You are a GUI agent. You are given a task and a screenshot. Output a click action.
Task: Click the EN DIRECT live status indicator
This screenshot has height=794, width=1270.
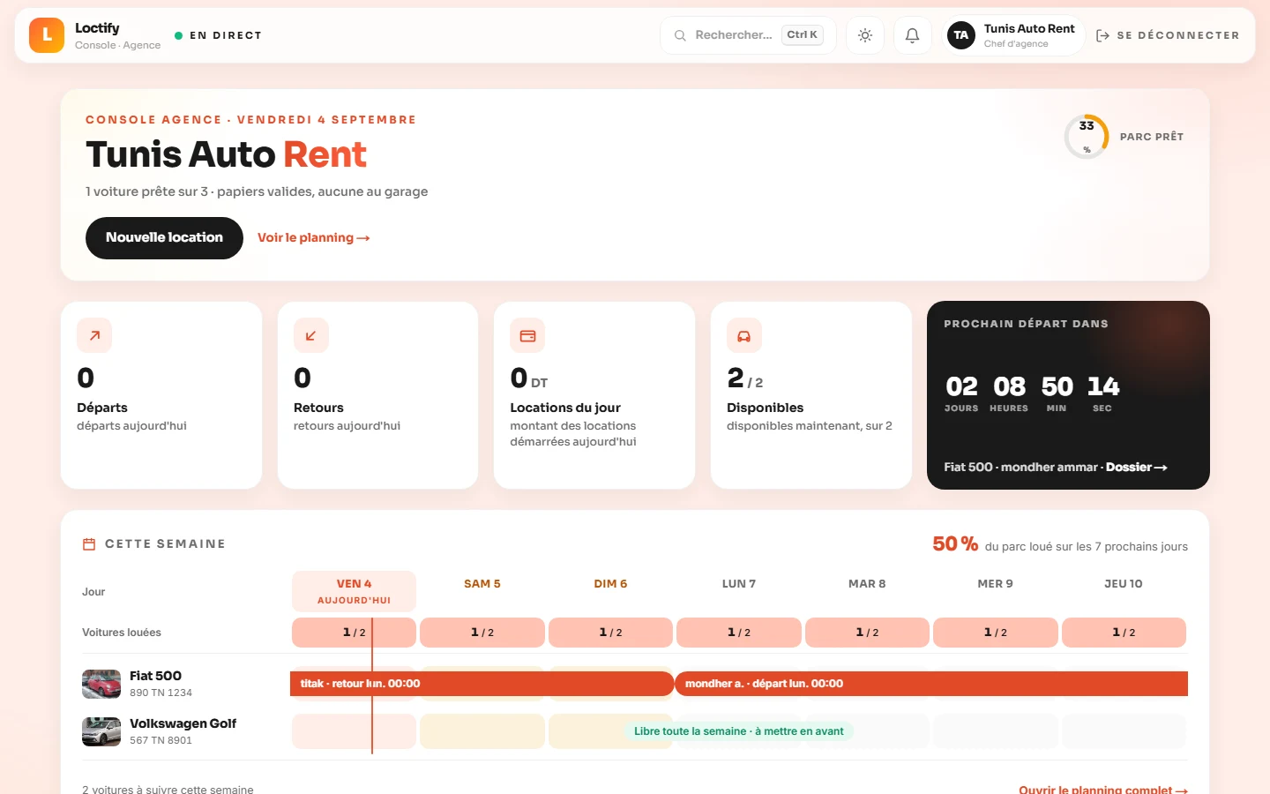(x=218, y=35)
